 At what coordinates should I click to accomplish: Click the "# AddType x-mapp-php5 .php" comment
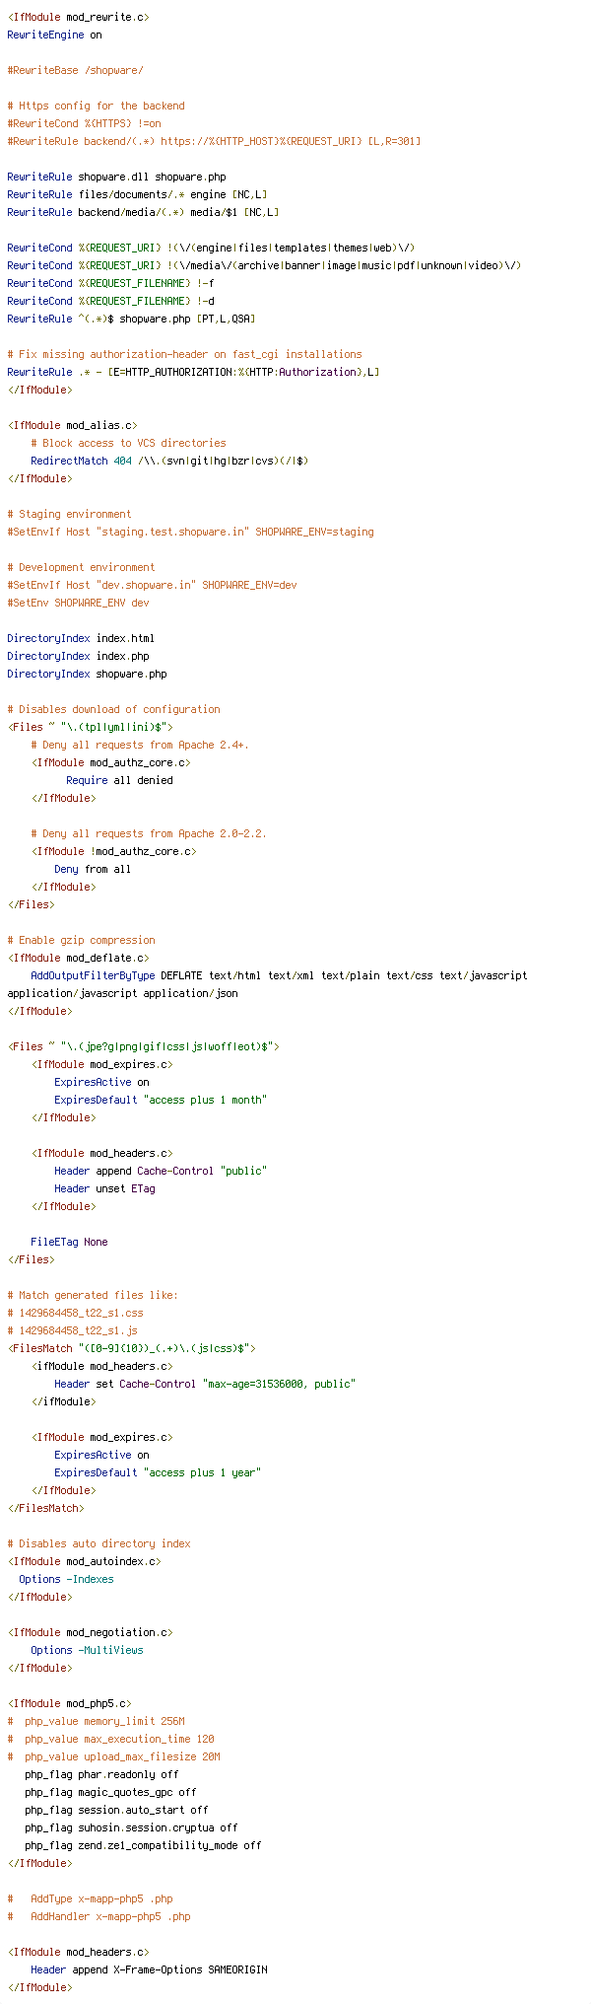pos(93,1898)
